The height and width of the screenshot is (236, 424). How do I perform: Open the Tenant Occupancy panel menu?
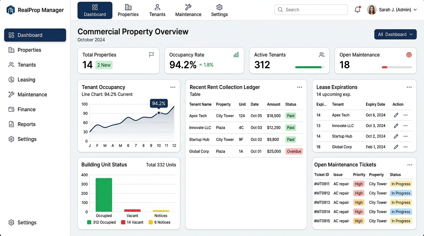coord(173,87)
